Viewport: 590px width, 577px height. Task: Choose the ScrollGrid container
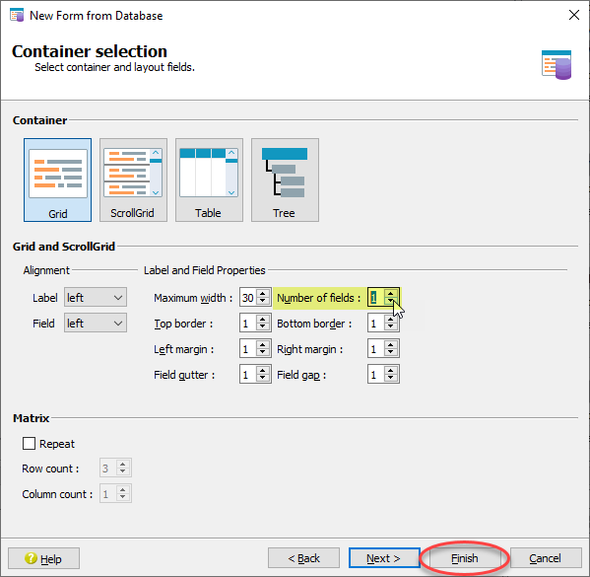(133, 180)
